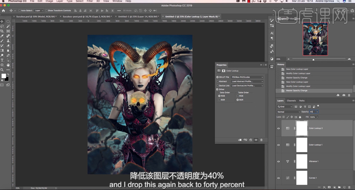Select the Type tool
The height and width of the screenshot is (190, 355).
[3, 60]
